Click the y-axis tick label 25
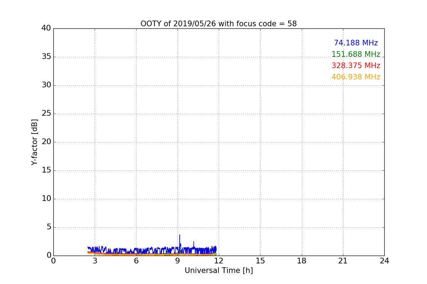Image resolution: width=427 pixels, height=284 pixels. (x=46, y=114)
